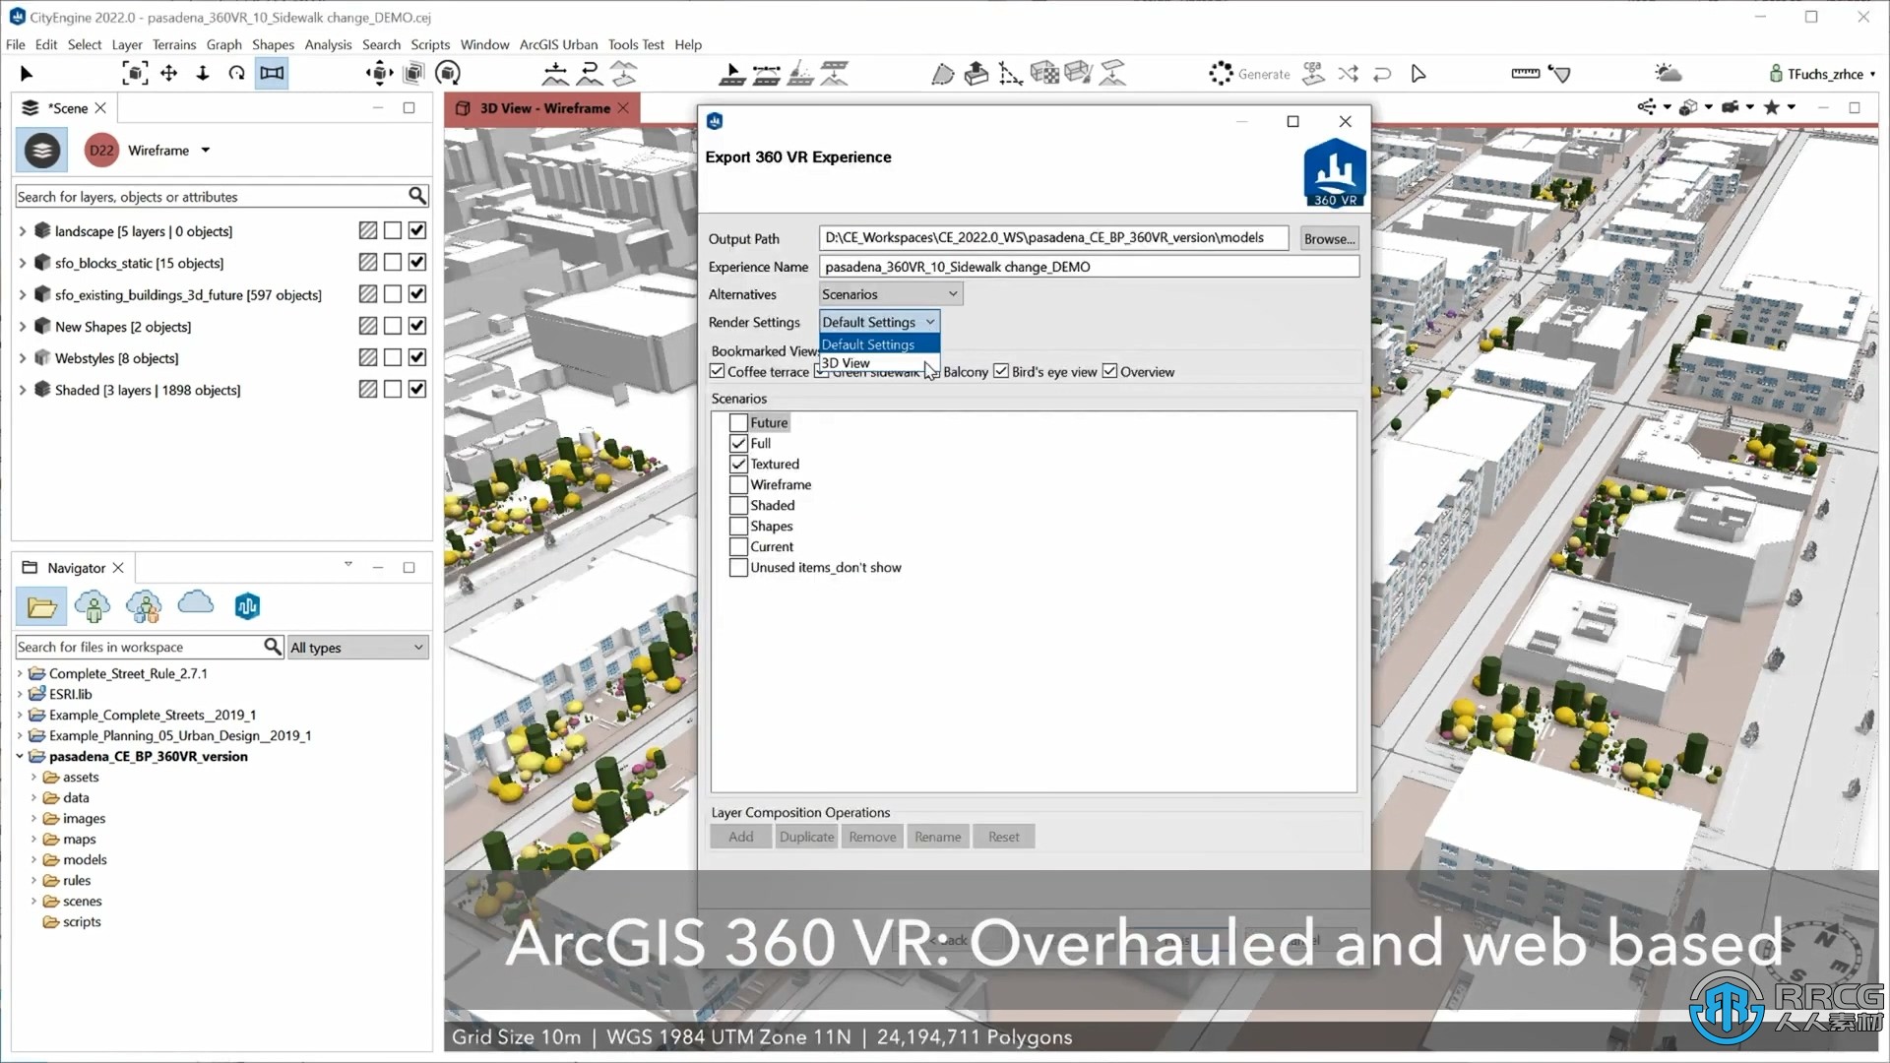Open the Shapes menu
The image size is (1890, 1063).
[x=273, y=44]
